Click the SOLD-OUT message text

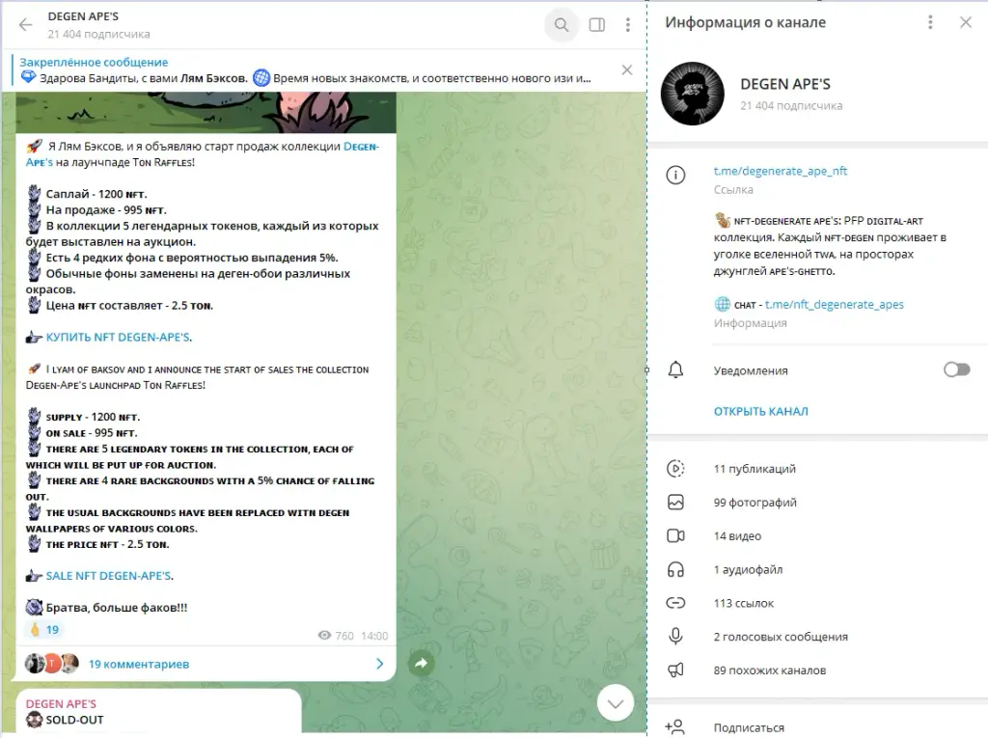[x=74, y=720]
